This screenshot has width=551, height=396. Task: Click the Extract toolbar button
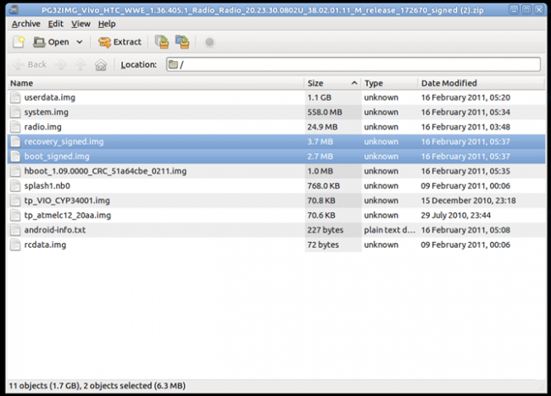click(x=120, y=42)
